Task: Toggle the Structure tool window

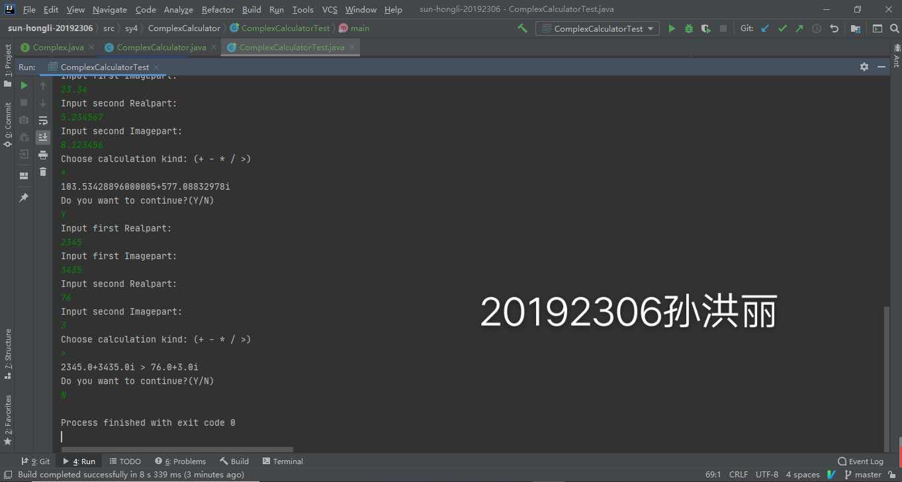Action: [7, 354]
